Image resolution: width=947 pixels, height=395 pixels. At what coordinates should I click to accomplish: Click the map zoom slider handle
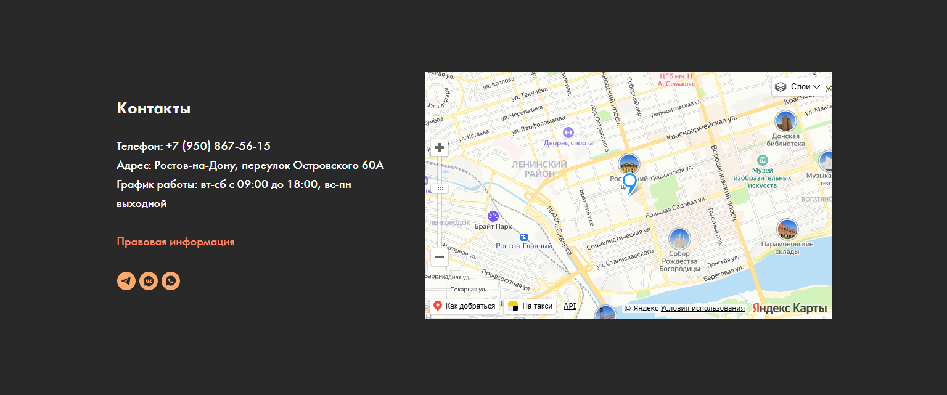coord(440,189)
